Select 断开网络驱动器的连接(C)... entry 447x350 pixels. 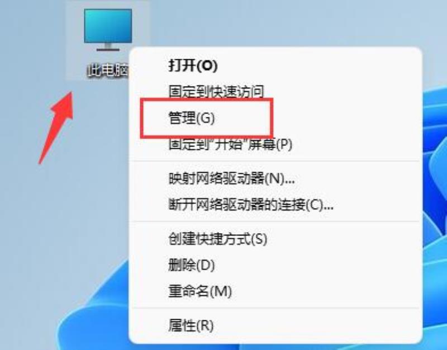(x=251, y=205)
